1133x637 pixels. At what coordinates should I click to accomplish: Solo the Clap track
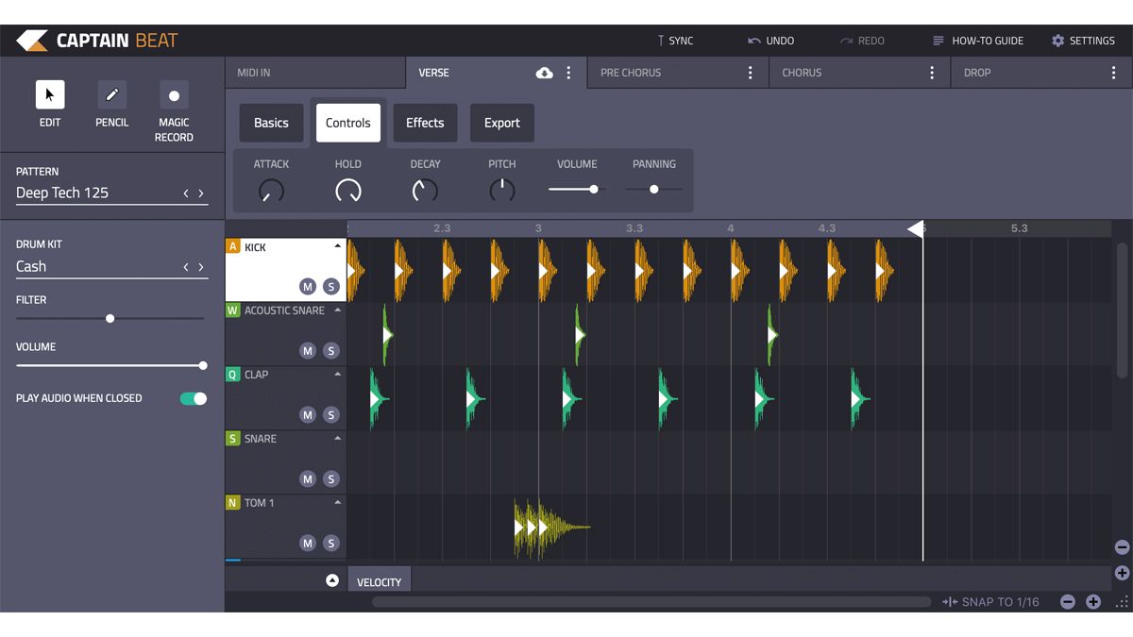click(x=330, y=415)
